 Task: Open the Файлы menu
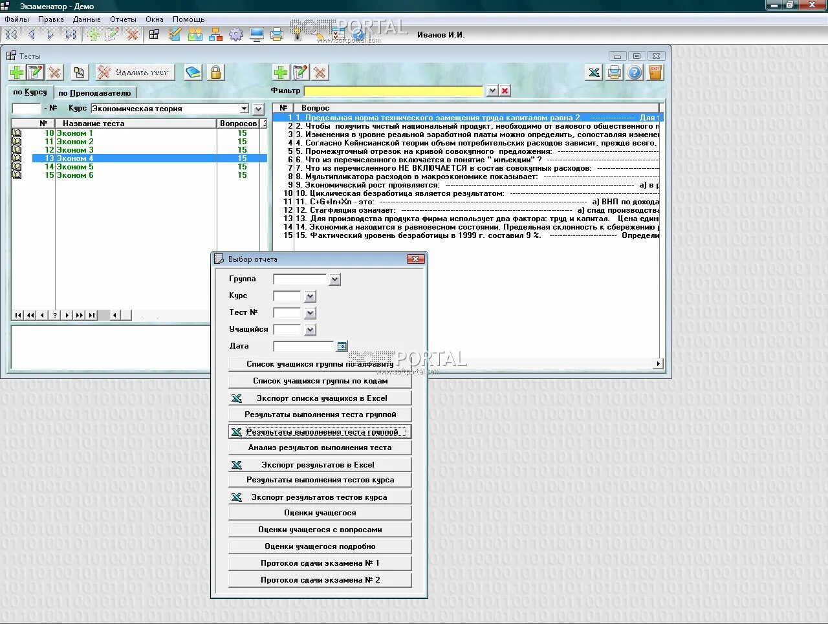[17, 19]
